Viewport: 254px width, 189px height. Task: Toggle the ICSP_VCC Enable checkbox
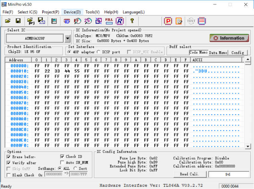click(x=129, y=52)
